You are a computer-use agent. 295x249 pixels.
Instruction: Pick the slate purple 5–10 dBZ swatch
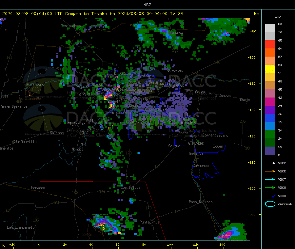pyautogui.click(x=270, y=151)
